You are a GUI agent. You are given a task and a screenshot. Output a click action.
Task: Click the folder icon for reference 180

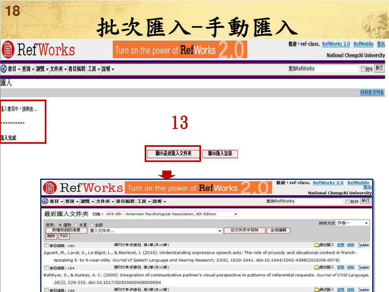(x=316, y=245)
